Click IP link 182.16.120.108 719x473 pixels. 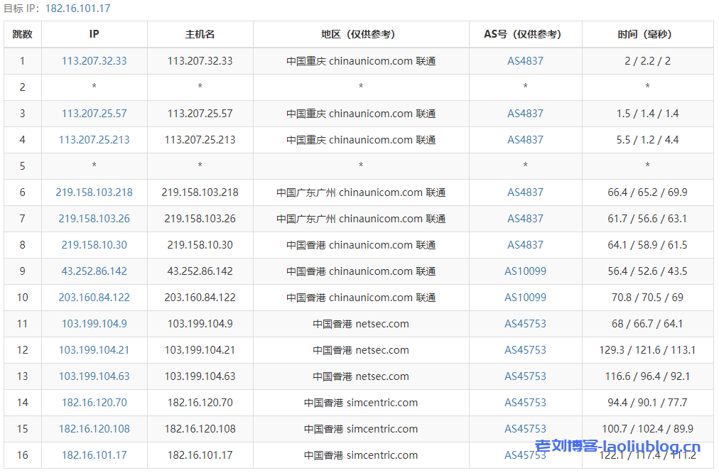coord(94,429)
